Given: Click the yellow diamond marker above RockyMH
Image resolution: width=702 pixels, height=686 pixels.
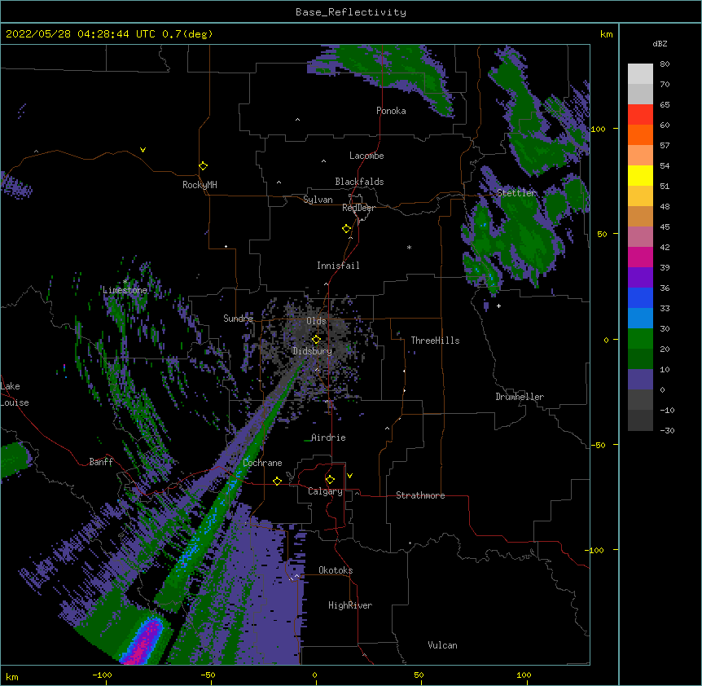Looking at the screenshot, I should point(203,166).
